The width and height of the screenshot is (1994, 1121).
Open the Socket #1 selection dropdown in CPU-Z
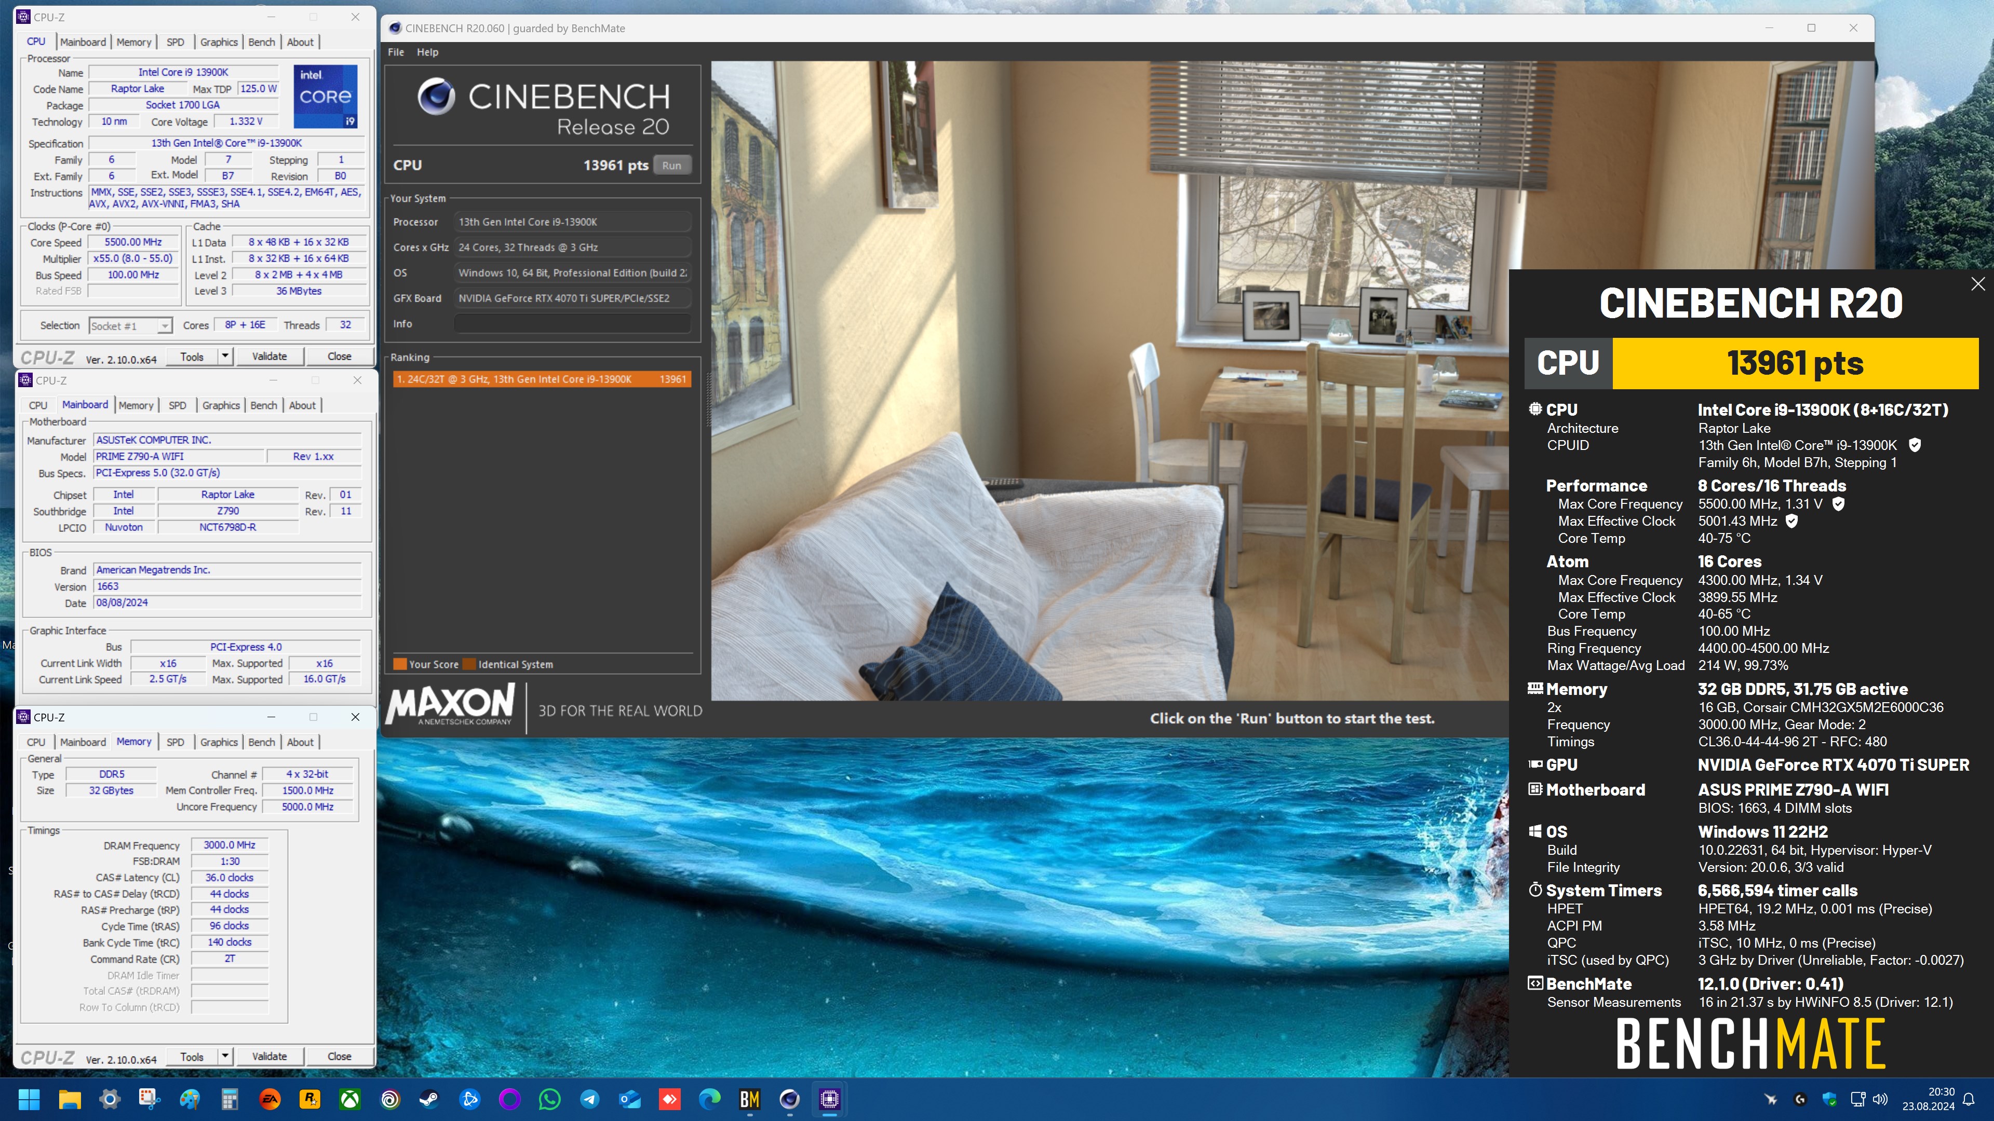point(130,326)
